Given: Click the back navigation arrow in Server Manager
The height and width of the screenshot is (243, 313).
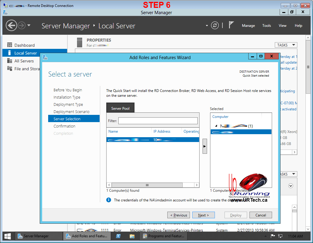Looking at the screenshot, I should tap(11, 25).
